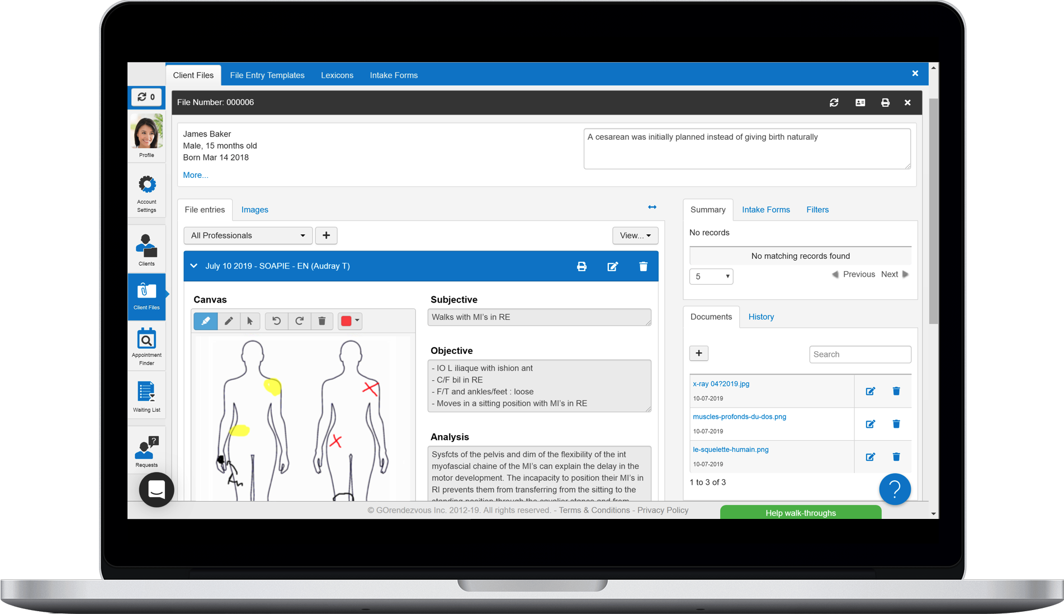The width and height of the screenshot is (1064, 614).
Task: Open the muscles-profonds-du-dos.png link
Action: (x=739, y=417)
